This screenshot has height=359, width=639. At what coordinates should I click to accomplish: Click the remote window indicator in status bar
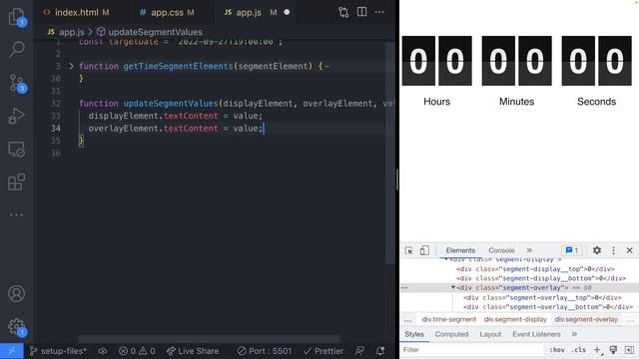(x=11, y=351)
